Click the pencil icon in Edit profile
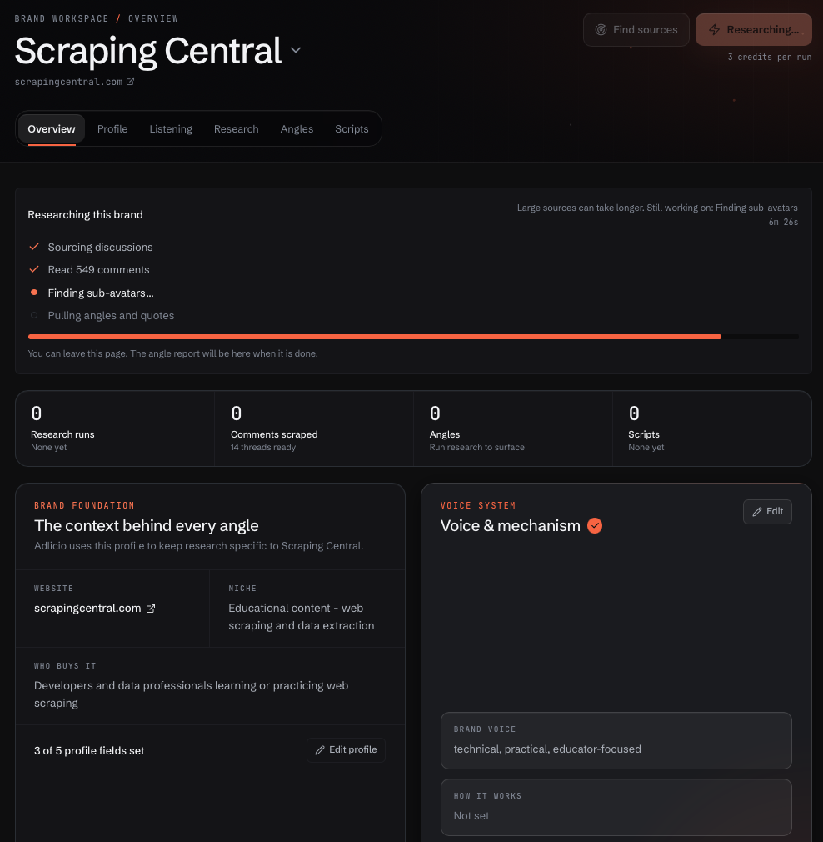 click(x=320, y=750)
